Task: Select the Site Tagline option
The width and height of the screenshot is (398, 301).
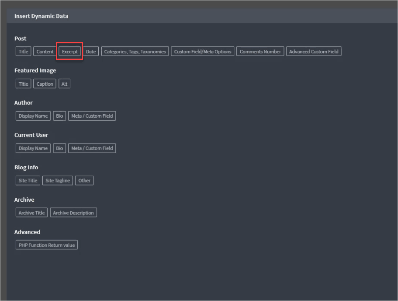Action: coord(58,181)
